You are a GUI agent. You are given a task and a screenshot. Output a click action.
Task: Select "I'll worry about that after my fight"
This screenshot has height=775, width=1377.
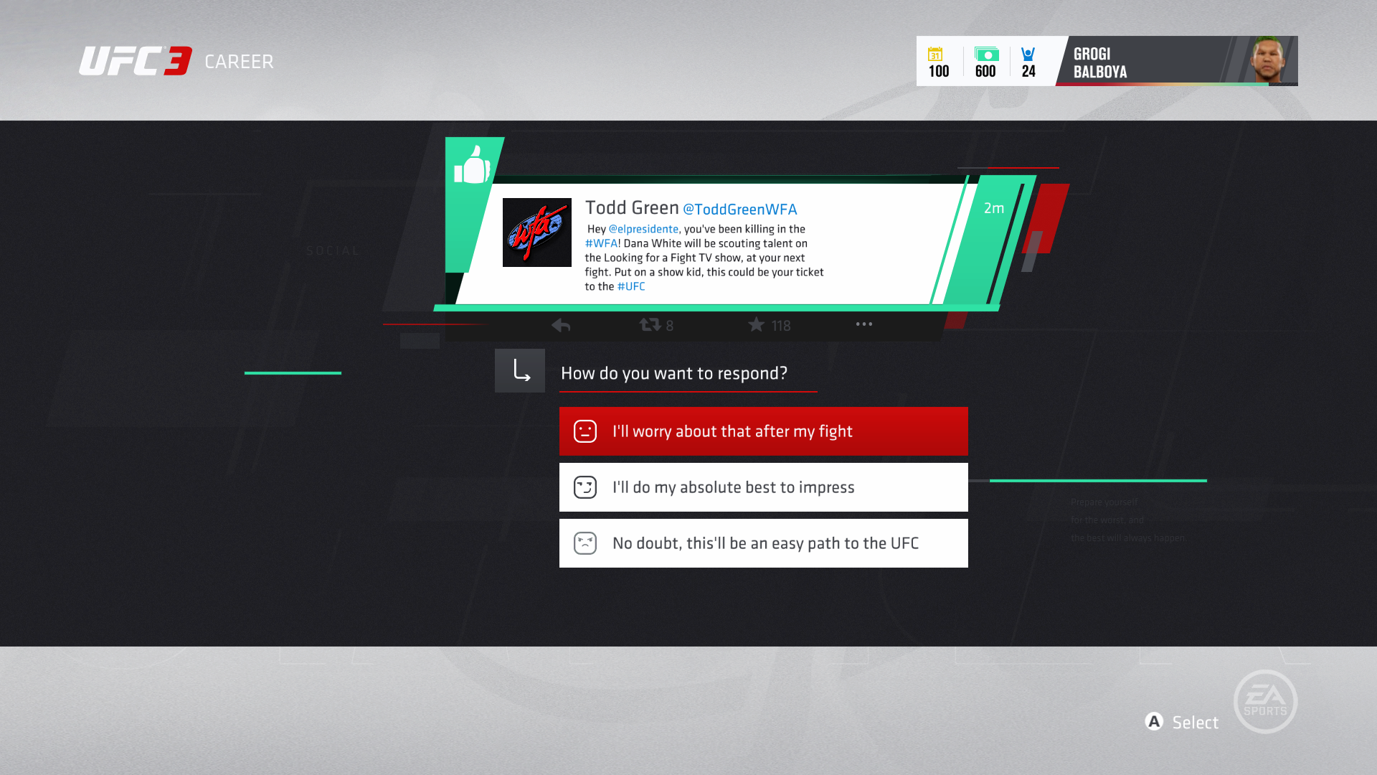point(763,431)
